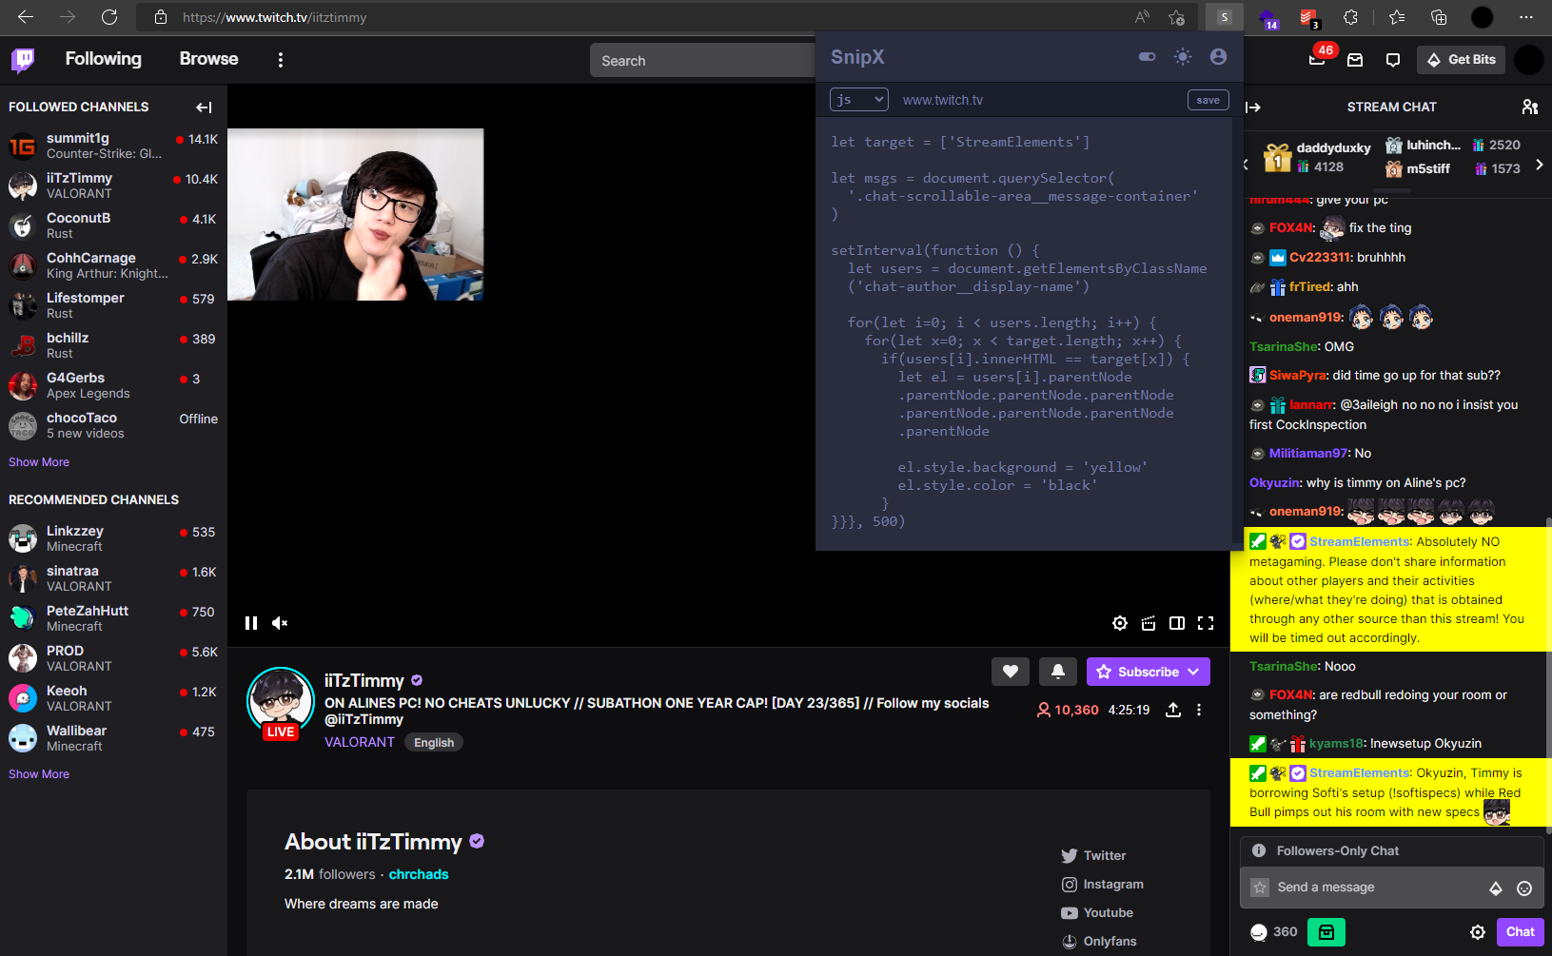The height and width of the screenshot is (956, 1552).
Task: Open the whispers chat bubble icon
Action: coord(1393,60)
